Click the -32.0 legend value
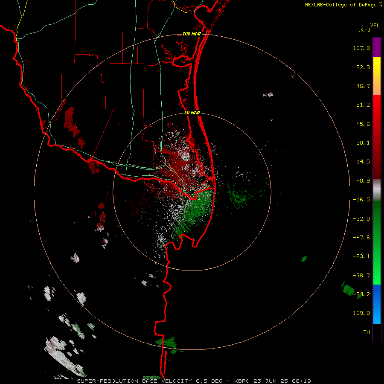Screen dimensions: 384x384 [361, 219]
